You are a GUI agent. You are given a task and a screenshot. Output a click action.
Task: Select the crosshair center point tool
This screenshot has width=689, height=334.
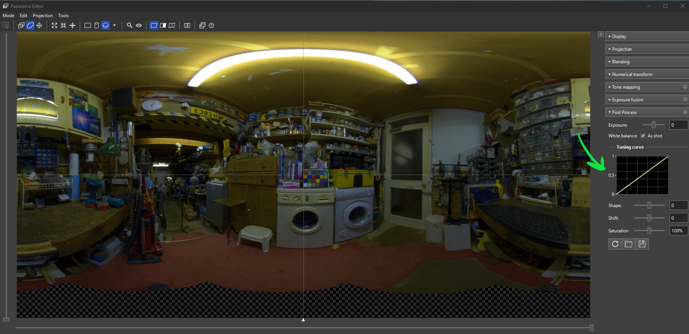(39, 25)
